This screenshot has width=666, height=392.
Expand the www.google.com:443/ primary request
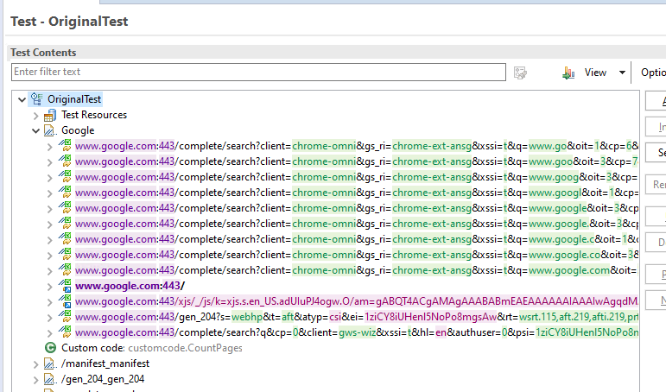tap(50, 287)
